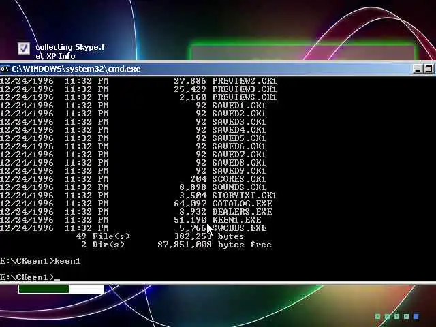Image resolution: width=436 pixels, height=327 pixels.
Task: Click the cmd.exe window title text
Action: [76, 69]
